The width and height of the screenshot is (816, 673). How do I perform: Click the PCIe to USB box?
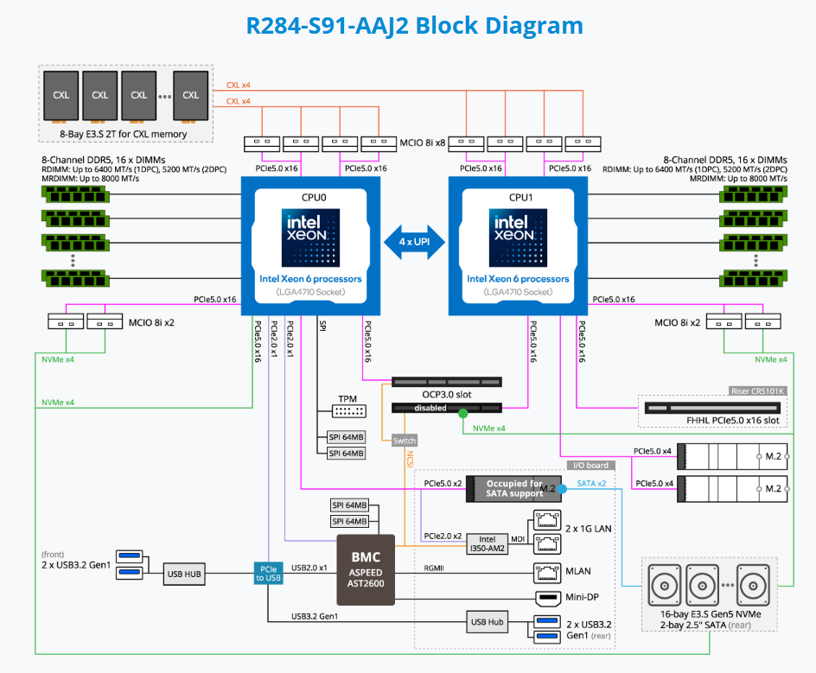click(x=267, y=573)
